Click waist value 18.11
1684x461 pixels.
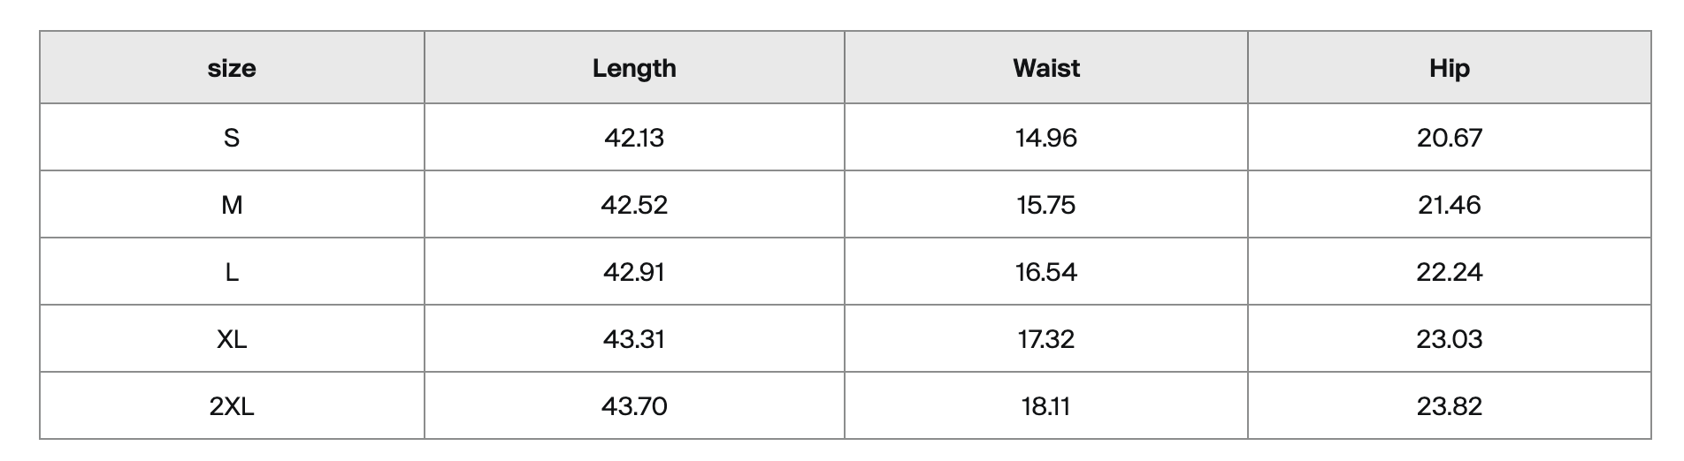pos(1046,406)
